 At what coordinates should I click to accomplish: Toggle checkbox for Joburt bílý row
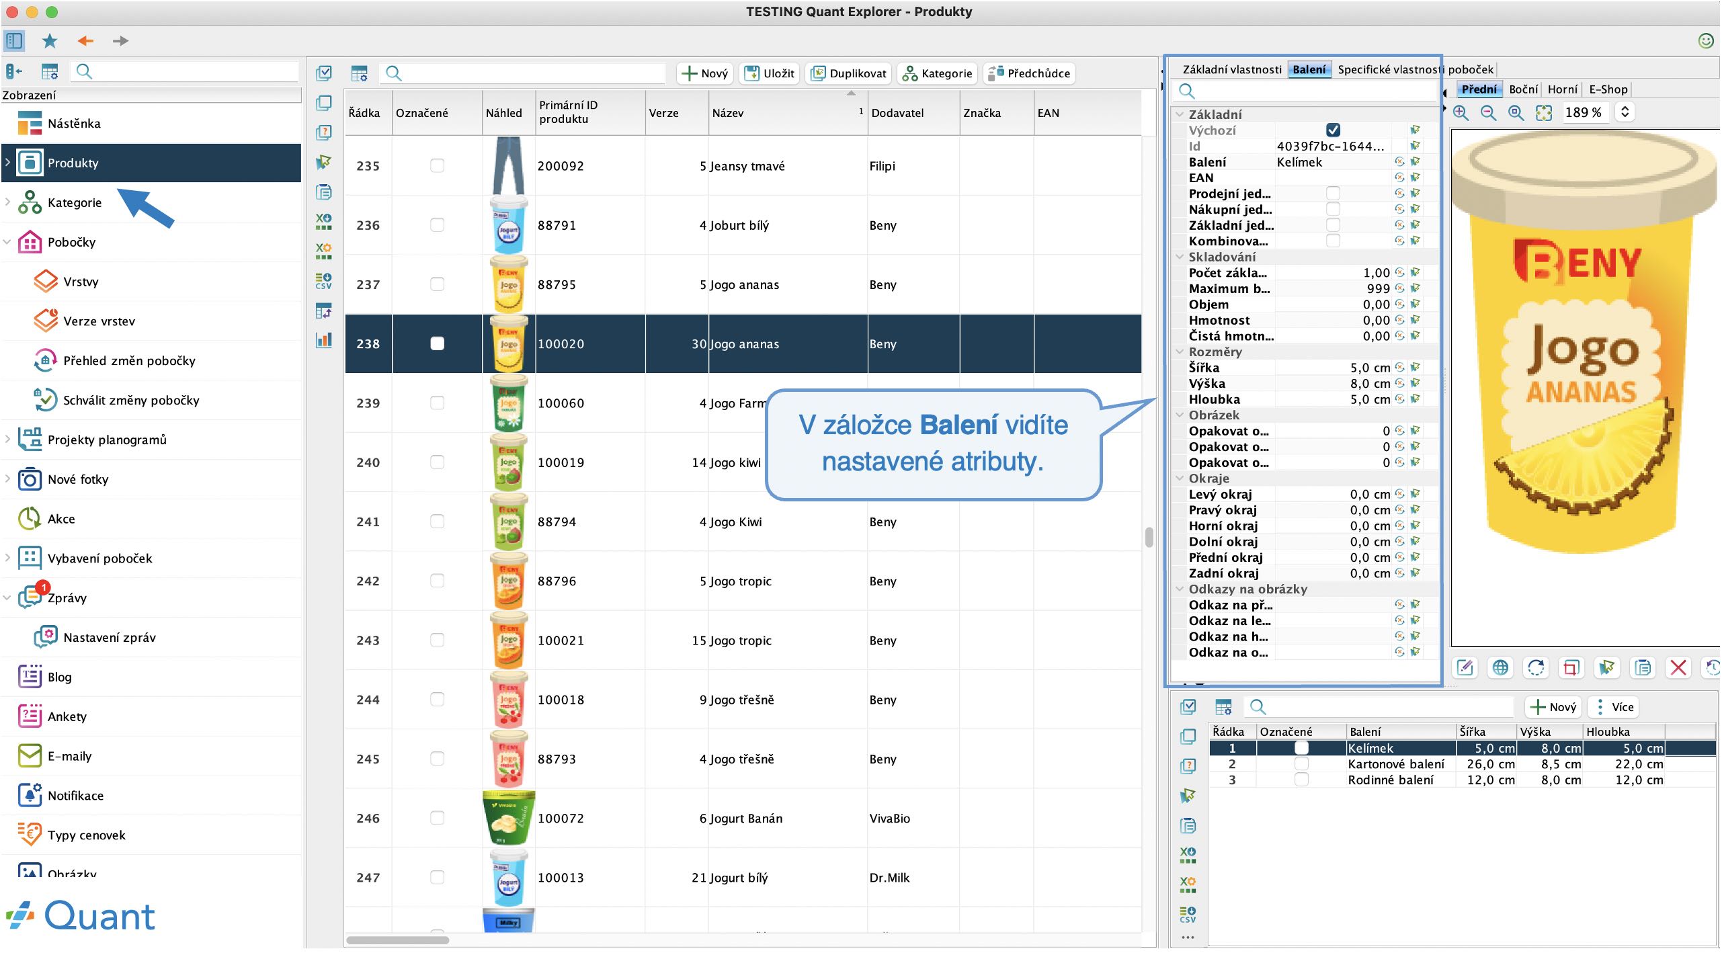click(438, 225)
